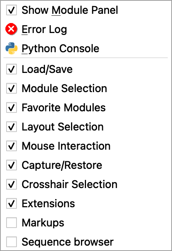The height and width of the screenshot is (251, 172).
Task: Click the Python Console snake icon
Action: (12, 48)
